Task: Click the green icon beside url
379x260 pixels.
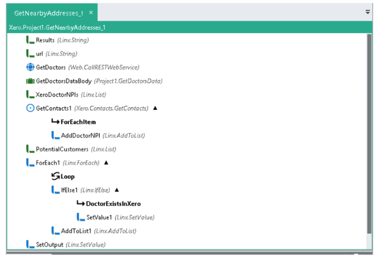Action: click(30, 53)
